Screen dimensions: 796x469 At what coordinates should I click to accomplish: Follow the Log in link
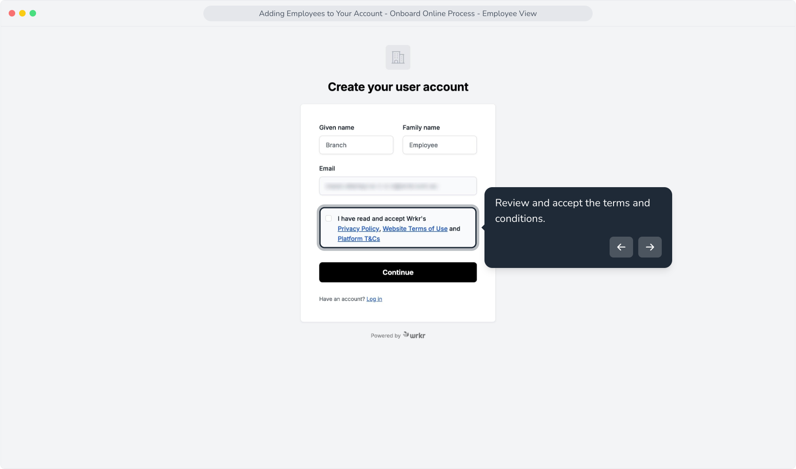pos(374,299)
